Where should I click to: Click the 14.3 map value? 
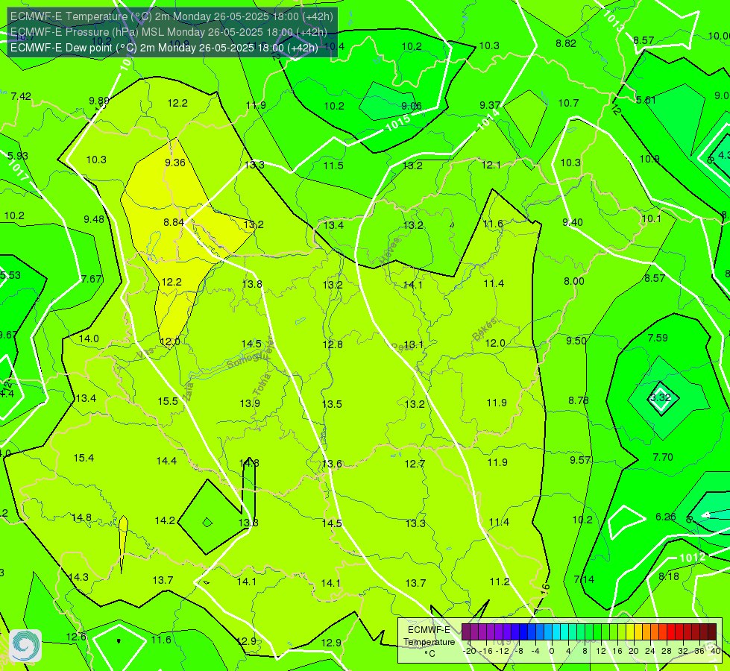point(78,577)
